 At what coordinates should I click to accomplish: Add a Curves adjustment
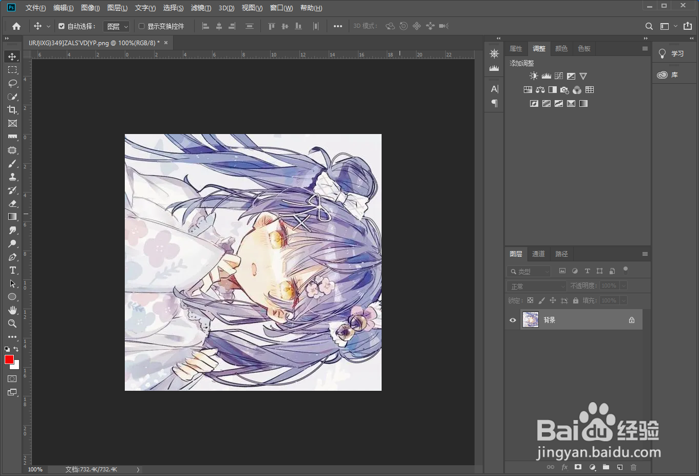pyautogui.click(x=559, y=76)
